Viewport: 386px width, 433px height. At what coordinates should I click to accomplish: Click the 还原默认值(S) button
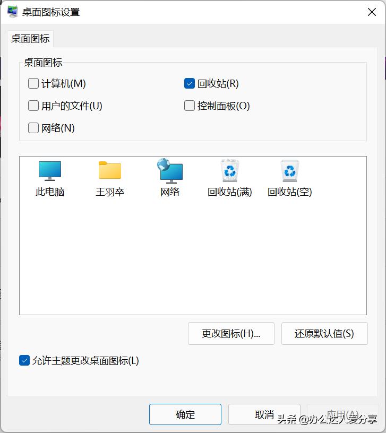pos(324,333)
